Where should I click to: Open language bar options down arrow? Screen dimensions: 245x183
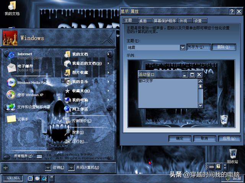click(225, 168)
